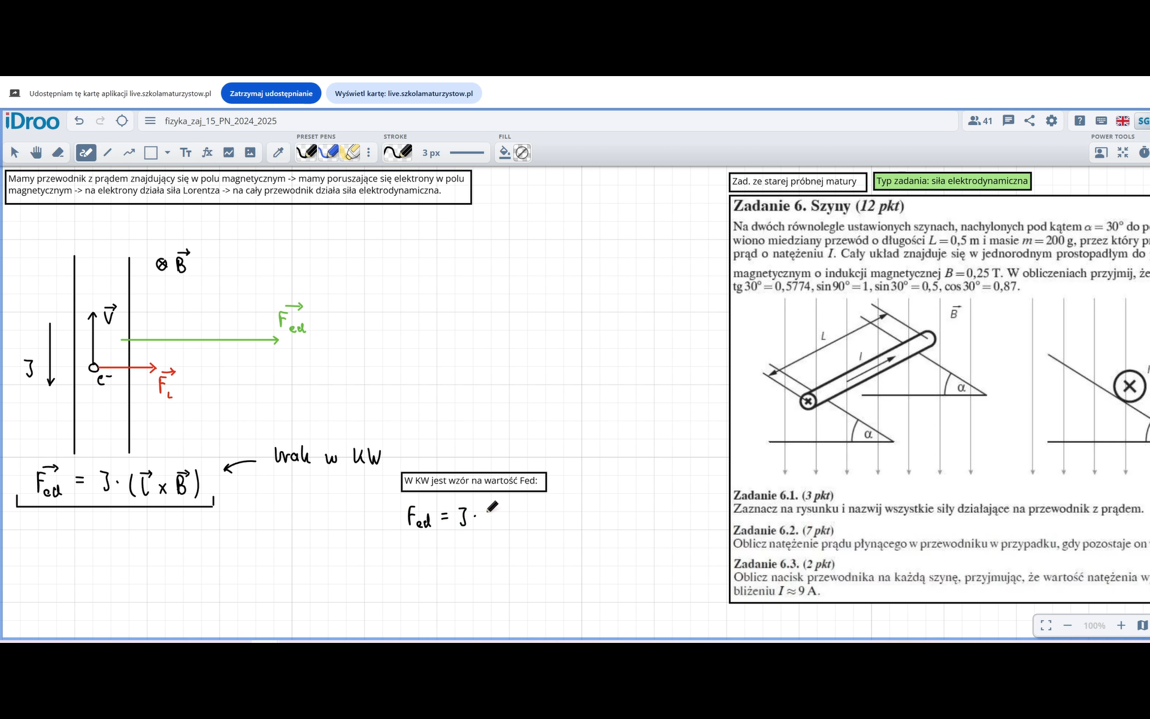Screen dimensions: 1150x719
Task: Click the Zadanie 6. Szyny task image
Action: 939,398
